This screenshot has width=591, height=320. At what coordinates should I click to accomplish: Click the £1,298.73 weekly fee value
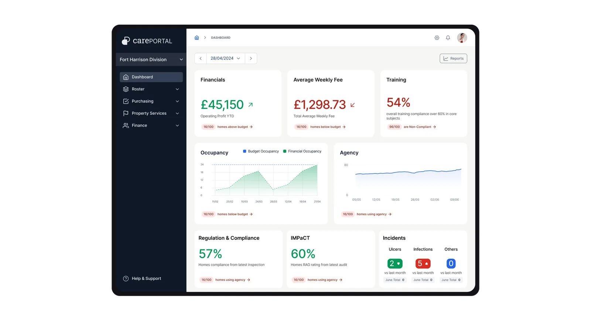coord(320,105)
